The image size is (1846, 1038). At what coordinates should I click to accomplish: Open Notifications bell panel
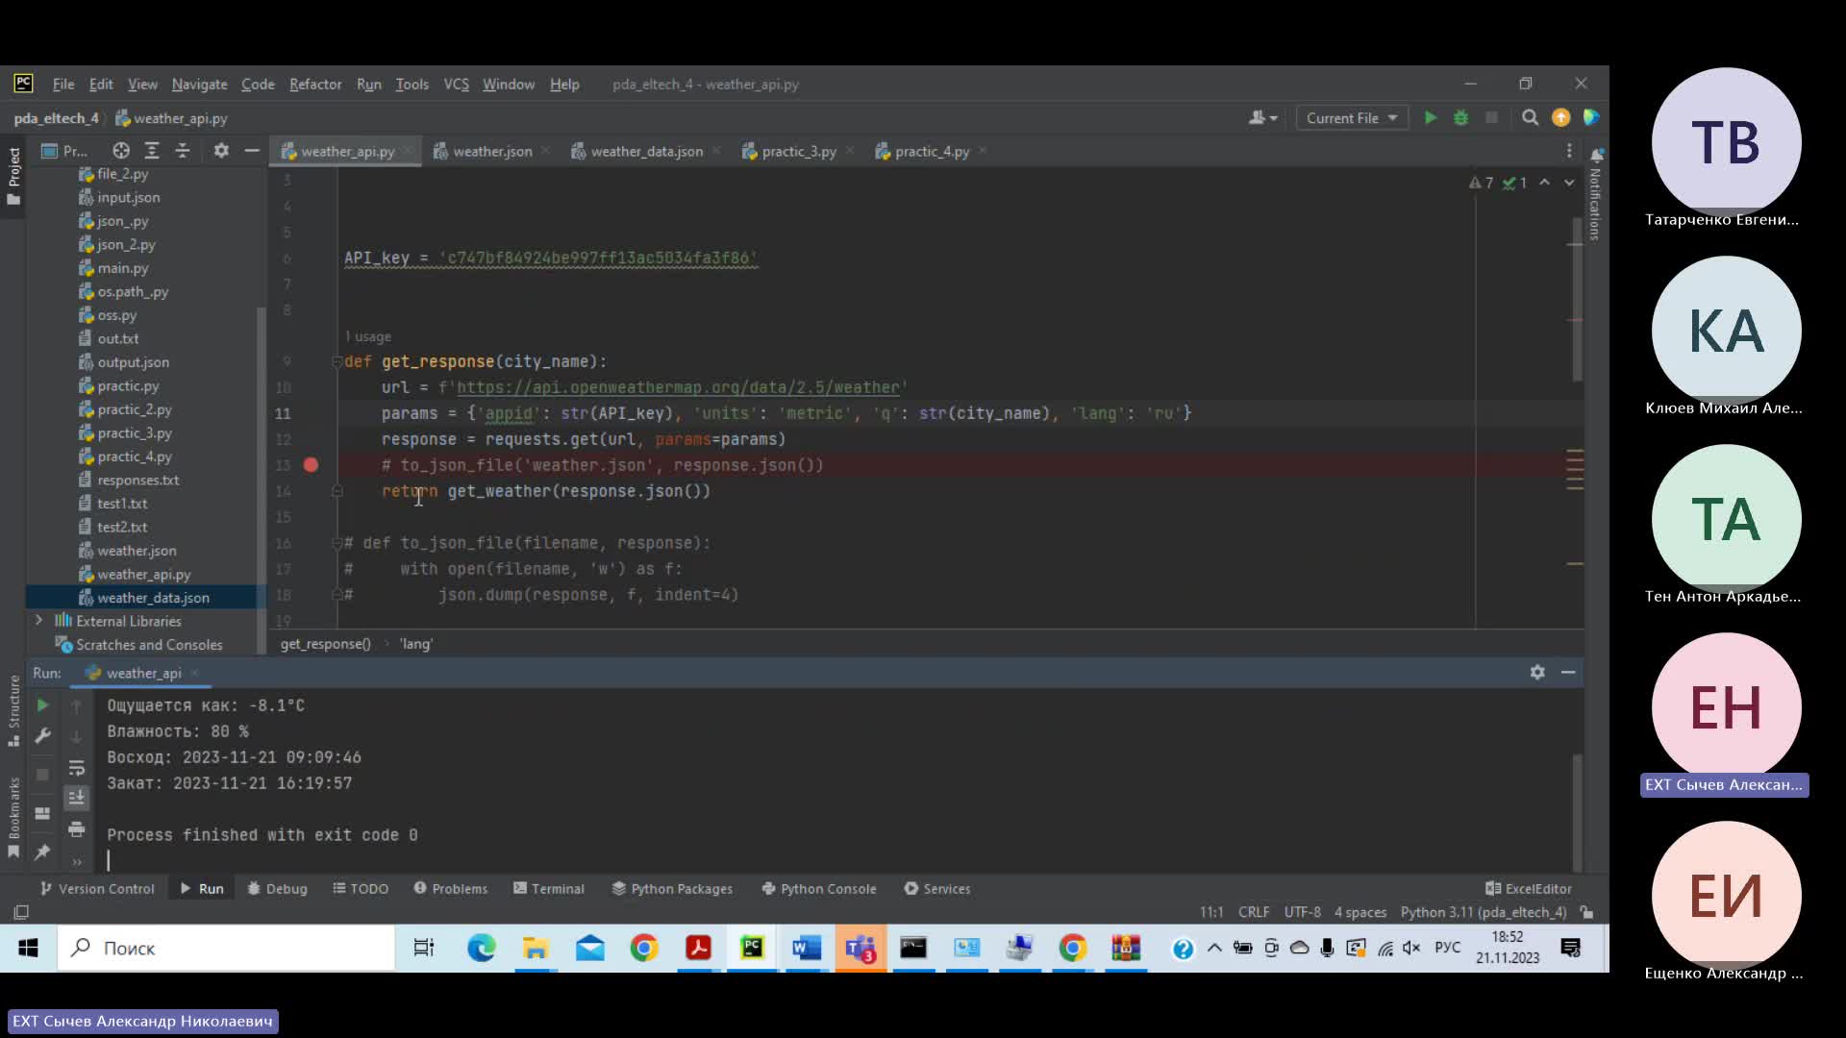[1596, 155]
